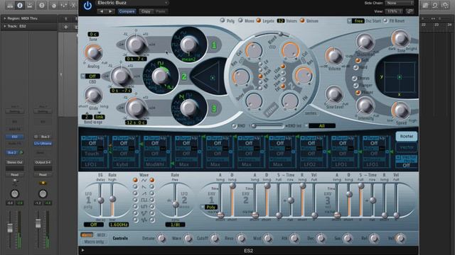
Task: Click the plug-in window link icon
Action: [410, 11]
